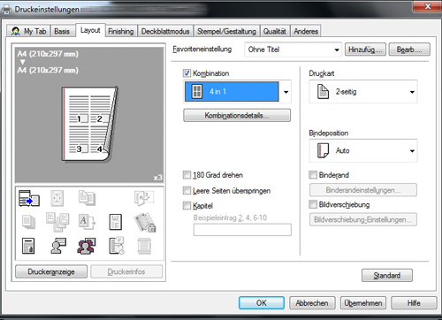Click the greyed-out ruler with padlock icon
Viewport: 442px width, 320px height.
[x=145, y=222]
